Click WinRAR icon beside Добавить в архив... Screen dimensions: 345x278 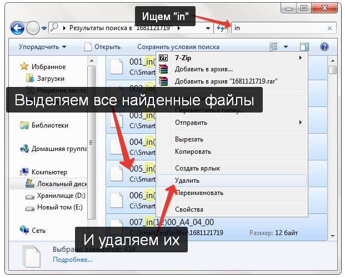[x=163, y=69]
